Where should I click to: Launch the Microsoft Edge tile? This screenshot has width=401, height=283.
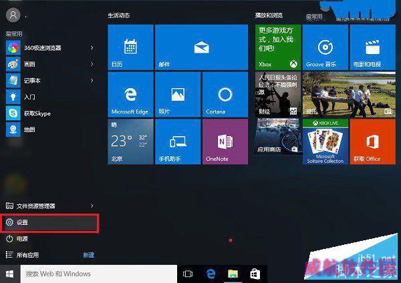130,95
